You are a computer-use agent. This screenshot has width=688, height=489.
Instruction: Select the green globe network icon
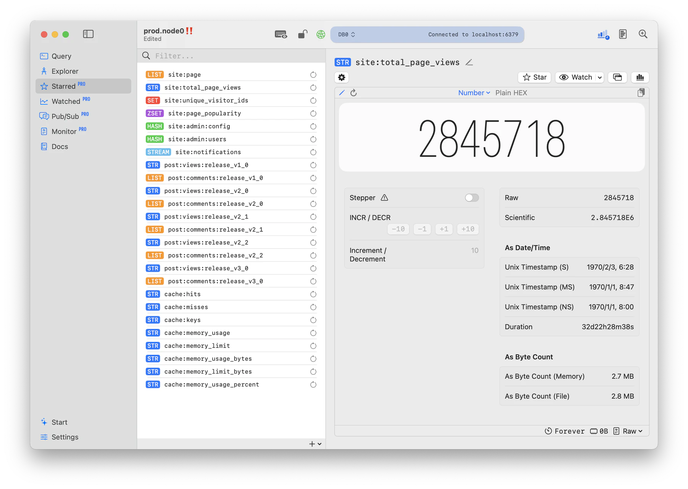[321, 34]
